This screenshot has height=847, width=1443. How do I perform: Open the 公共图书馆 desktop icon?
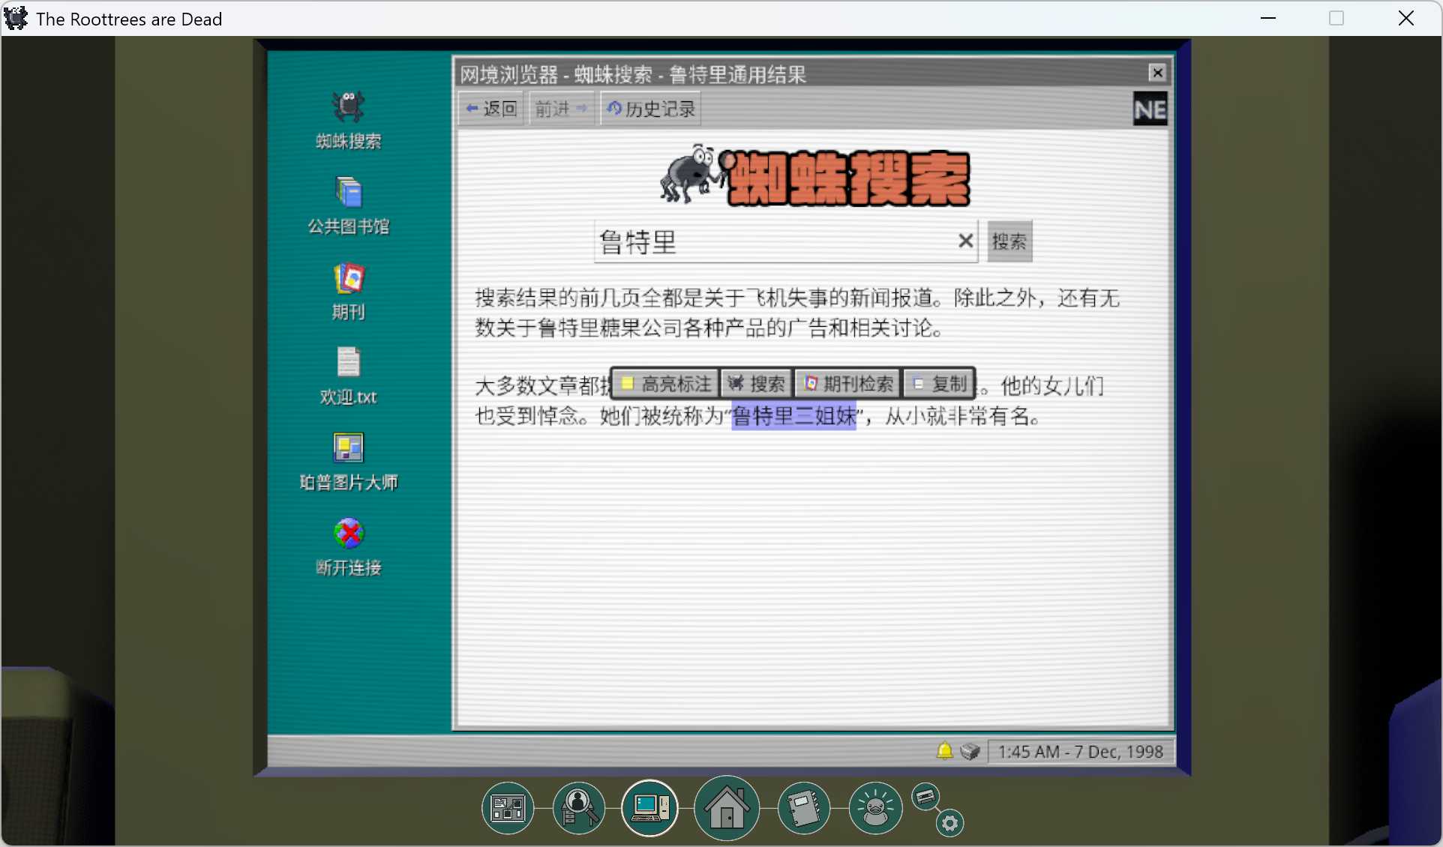[x=348, y=193]
